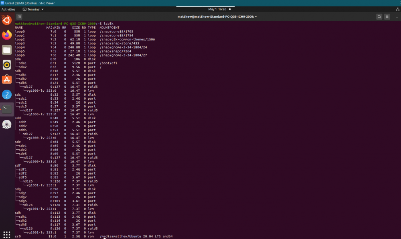Show Applications grid at dock bottom
This screenshot has height=239, width=401.
click(x=7, y=235)
